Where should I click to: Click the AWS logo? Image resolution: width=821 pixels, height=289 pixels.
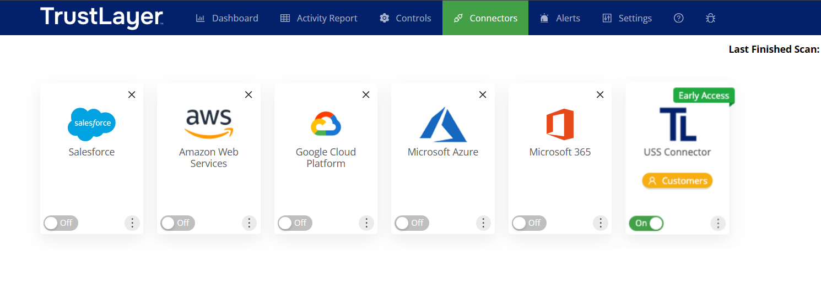pos(209,124)
